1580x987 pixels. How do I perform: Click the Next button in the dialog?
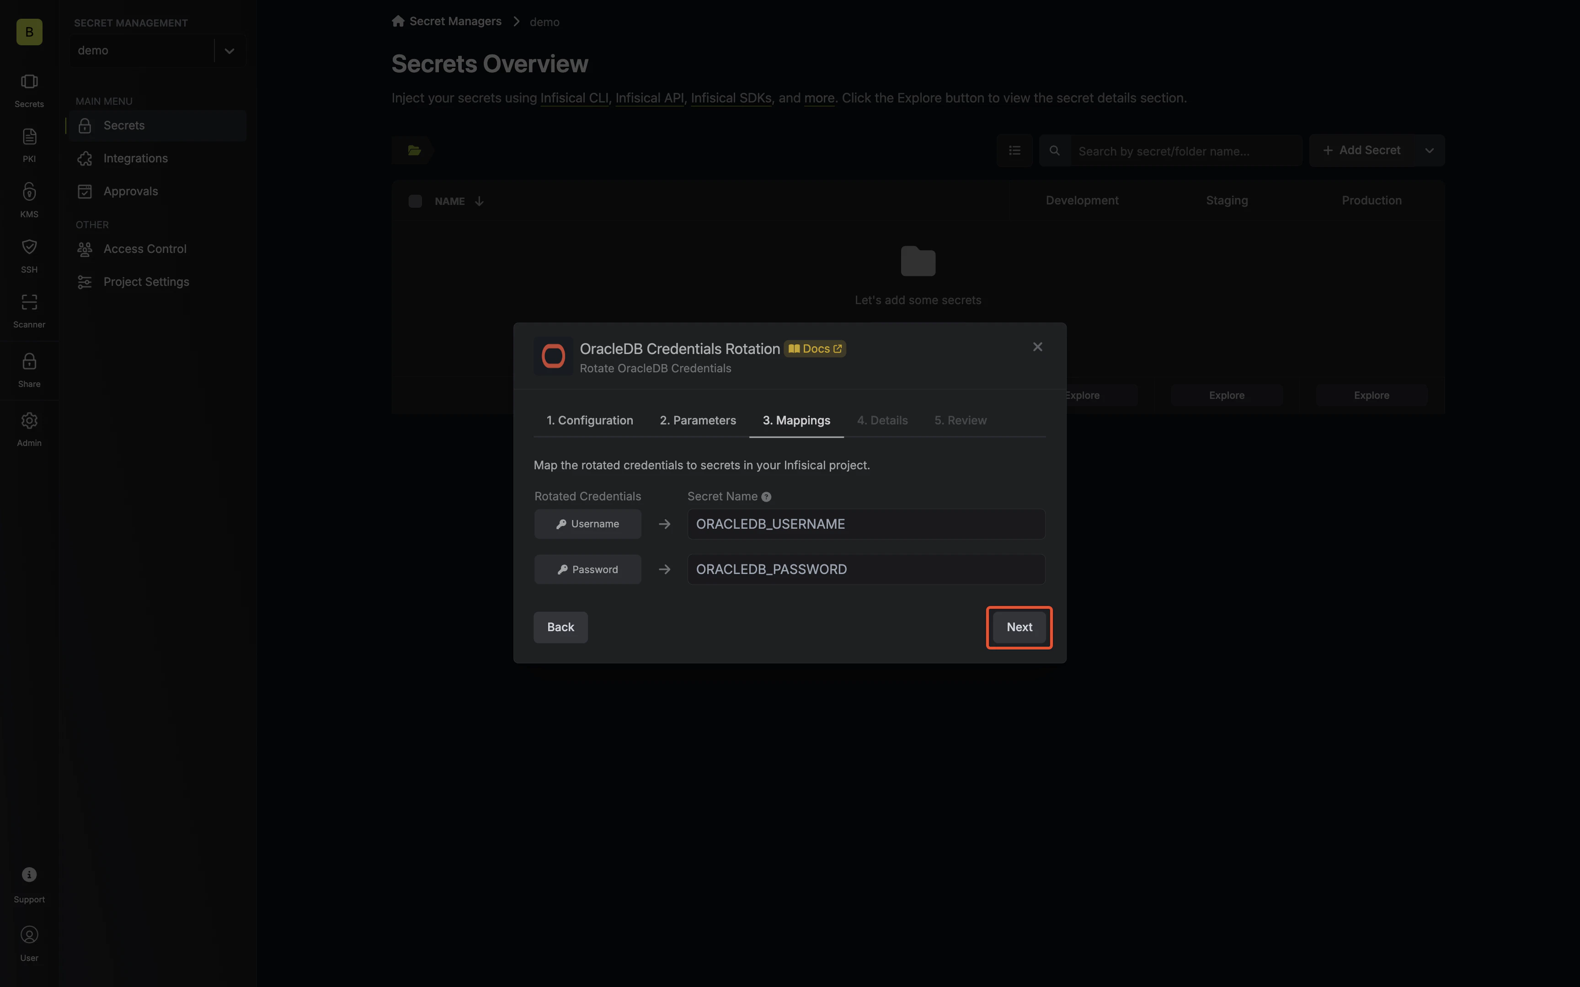(1019, 628)
